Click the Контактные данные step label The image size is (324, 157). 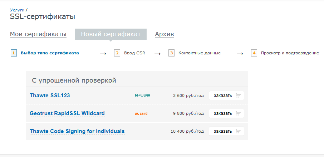click(200, 53)
